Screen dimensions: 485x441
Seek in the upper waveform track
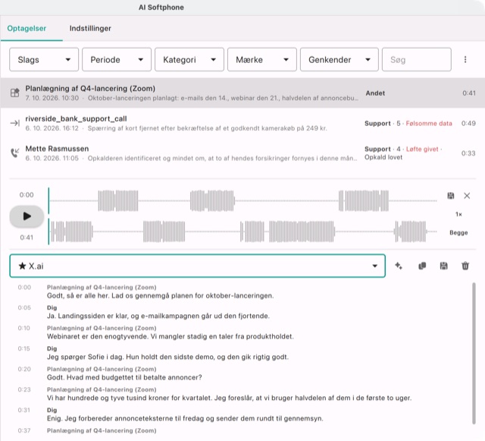[x=242, y=201]
